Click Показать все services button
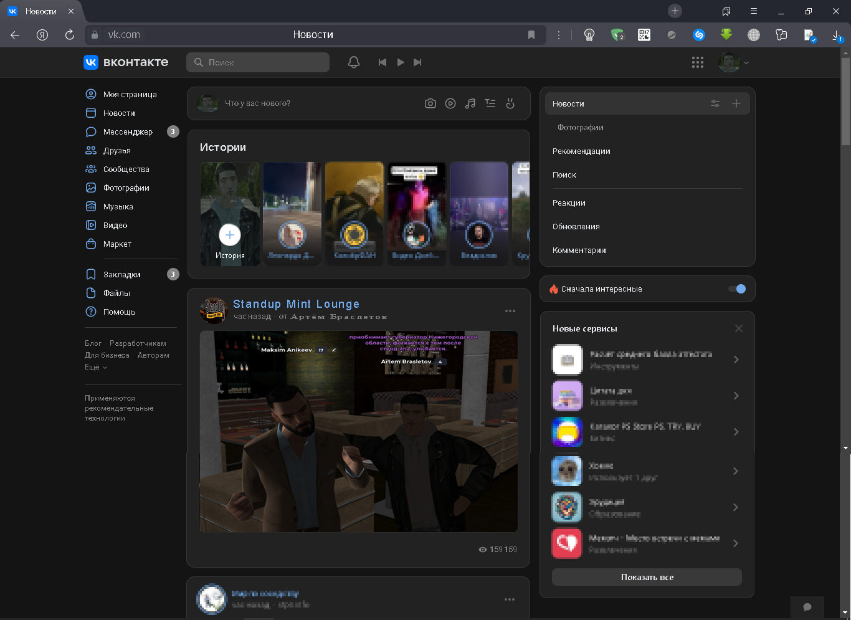The width and height of the screenshot is (851, 620). point(647,577)
